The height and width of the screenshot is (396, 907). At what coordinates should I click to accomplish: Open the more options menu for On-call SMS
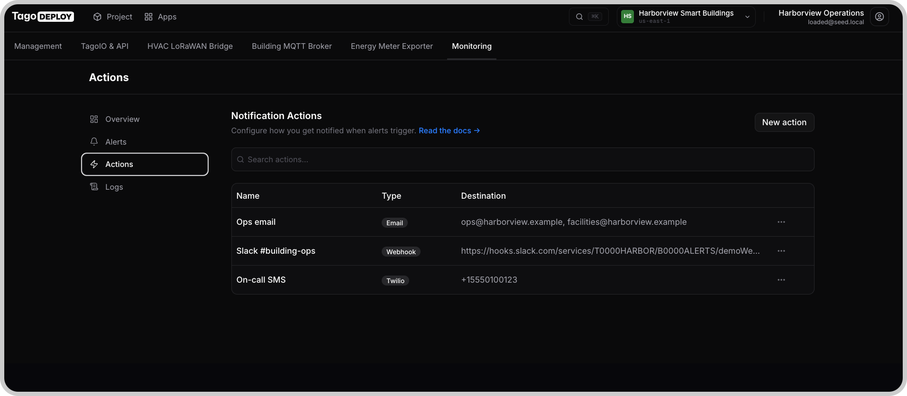781,280
